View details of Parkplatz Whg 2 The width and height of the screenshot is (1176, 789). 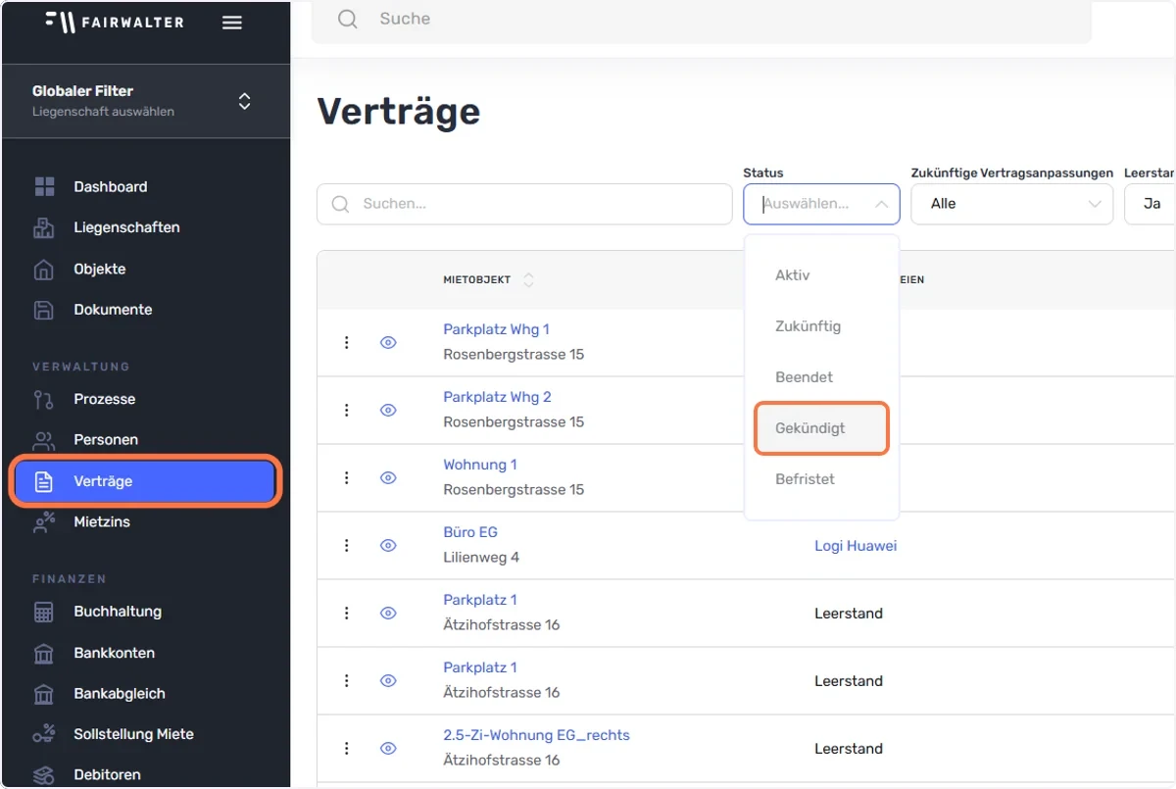(388, 410)
